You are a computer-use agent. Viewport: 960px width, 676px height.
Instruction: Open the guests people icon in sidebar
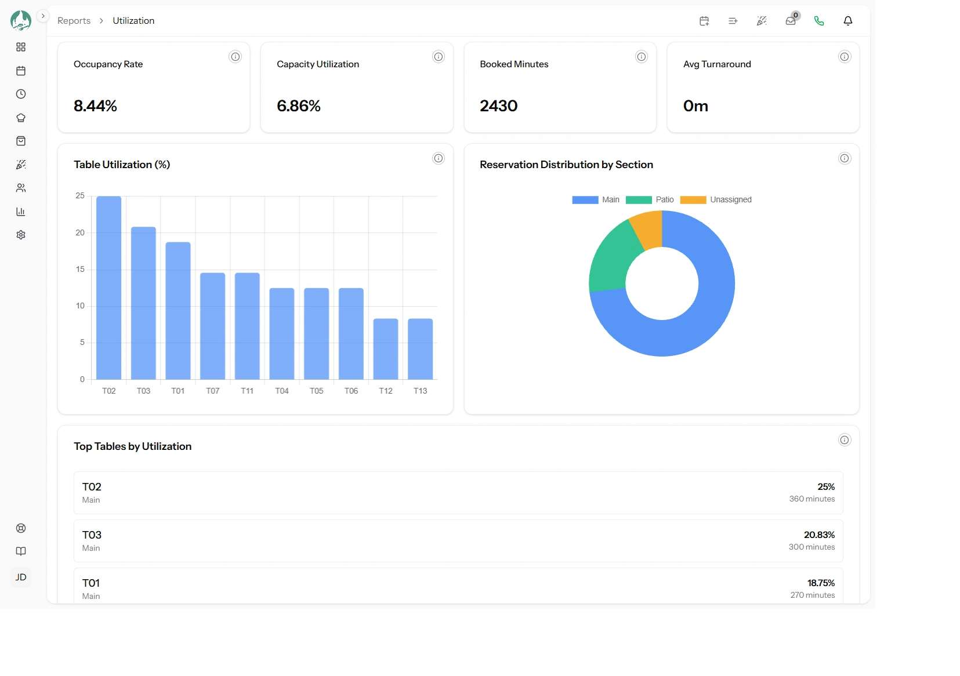[21, 188]
